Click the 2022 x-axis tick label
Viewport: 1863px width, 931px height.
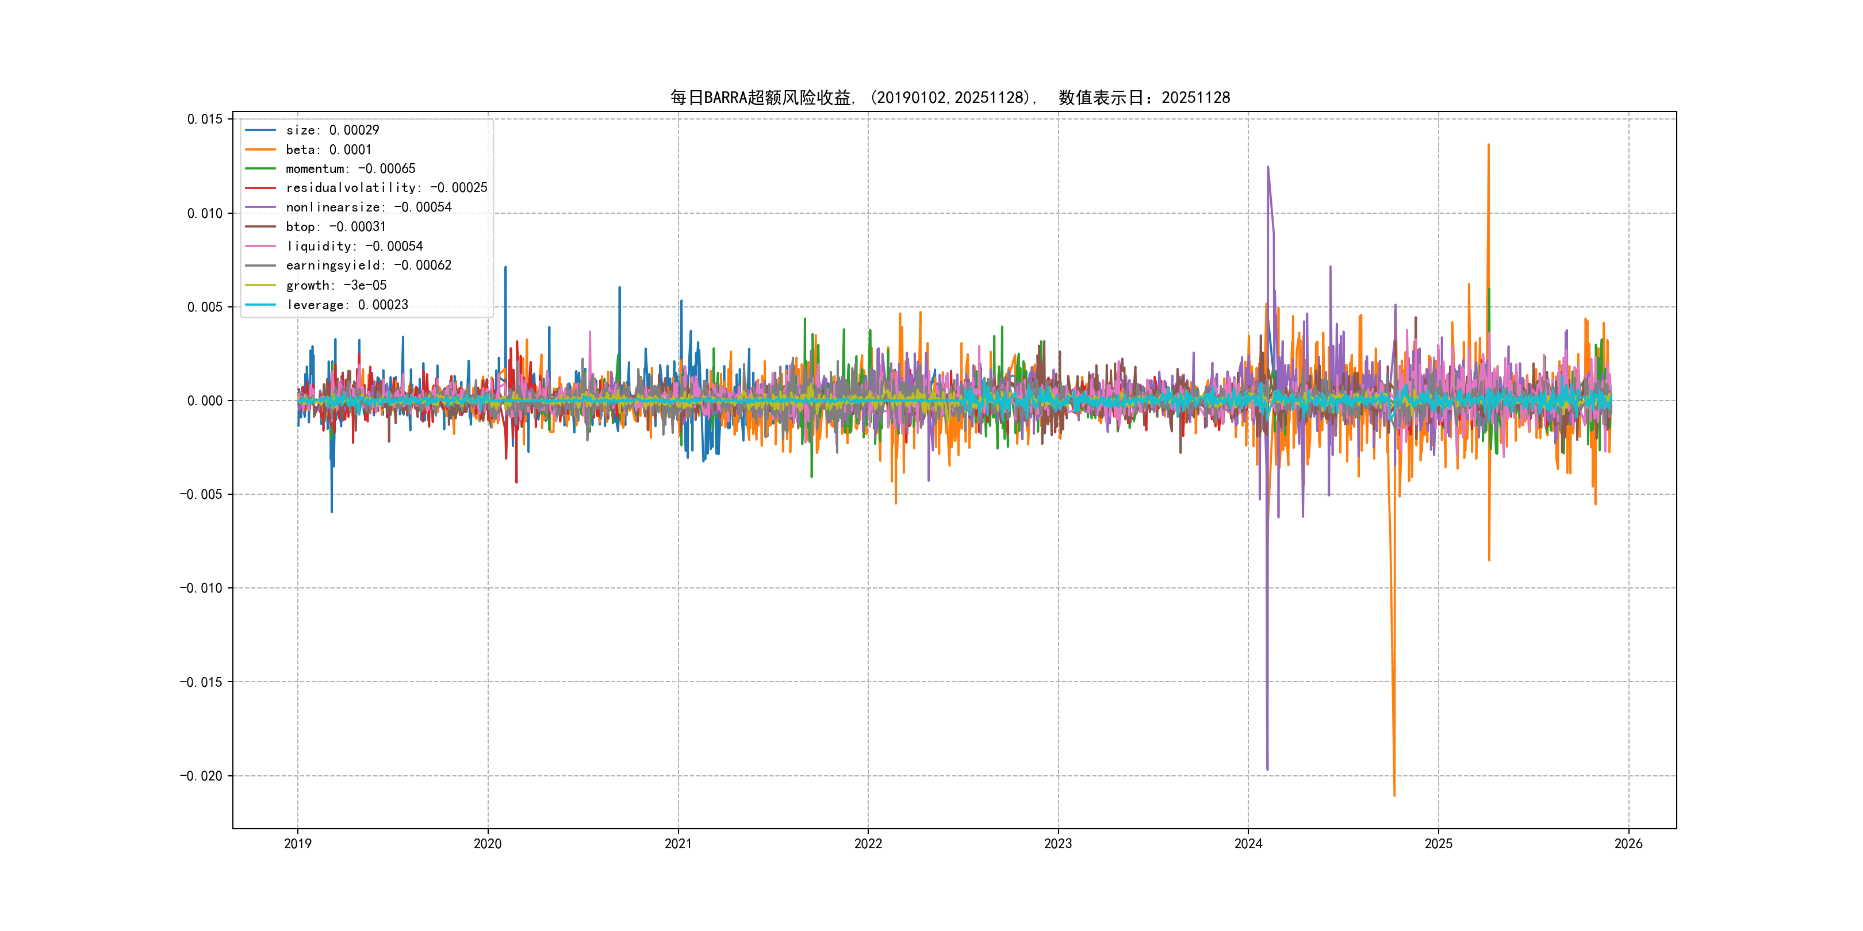click(868, 844)
